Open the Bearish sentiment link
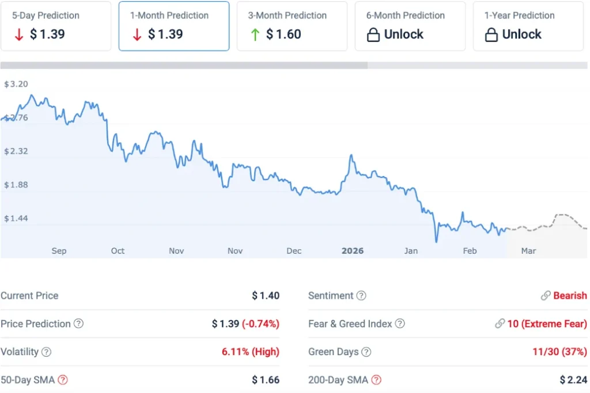 coord(569,296)
